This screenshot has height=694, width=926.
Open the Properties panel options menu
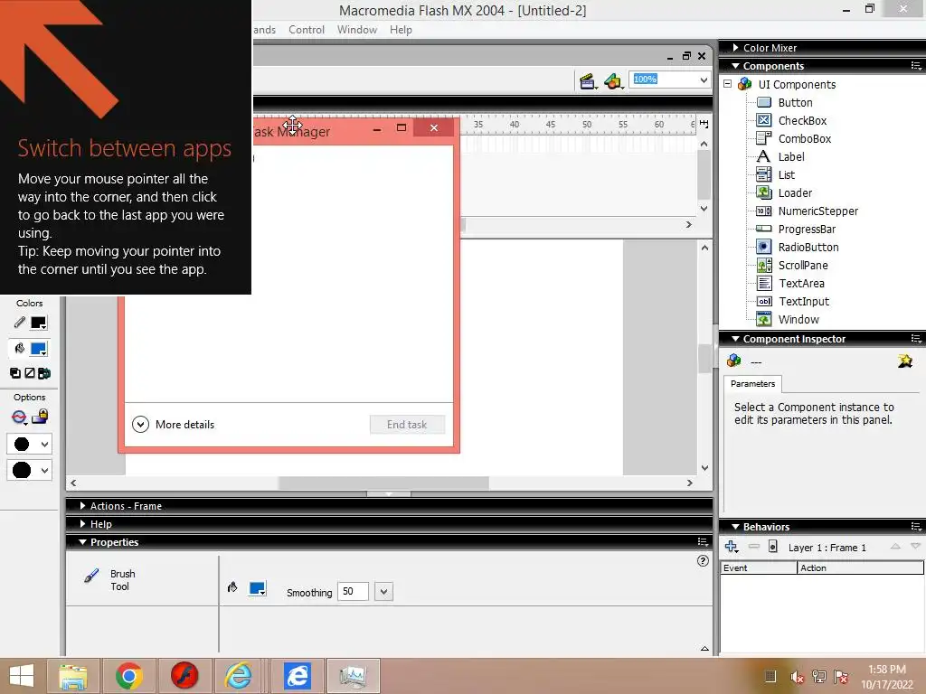coord(702,542)
